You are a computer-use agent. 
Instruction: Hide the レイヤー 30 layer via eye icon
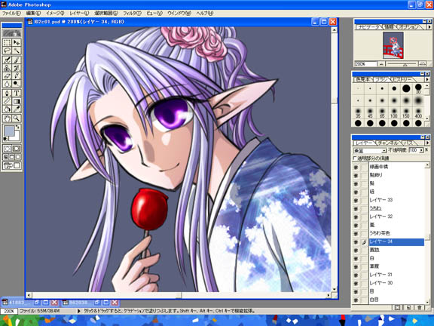(356, 283)
